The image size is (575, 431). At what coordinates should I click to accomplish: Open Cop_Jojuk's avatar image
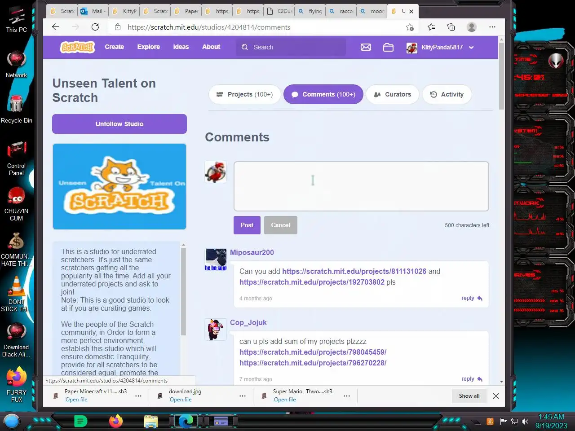(216, 330)
